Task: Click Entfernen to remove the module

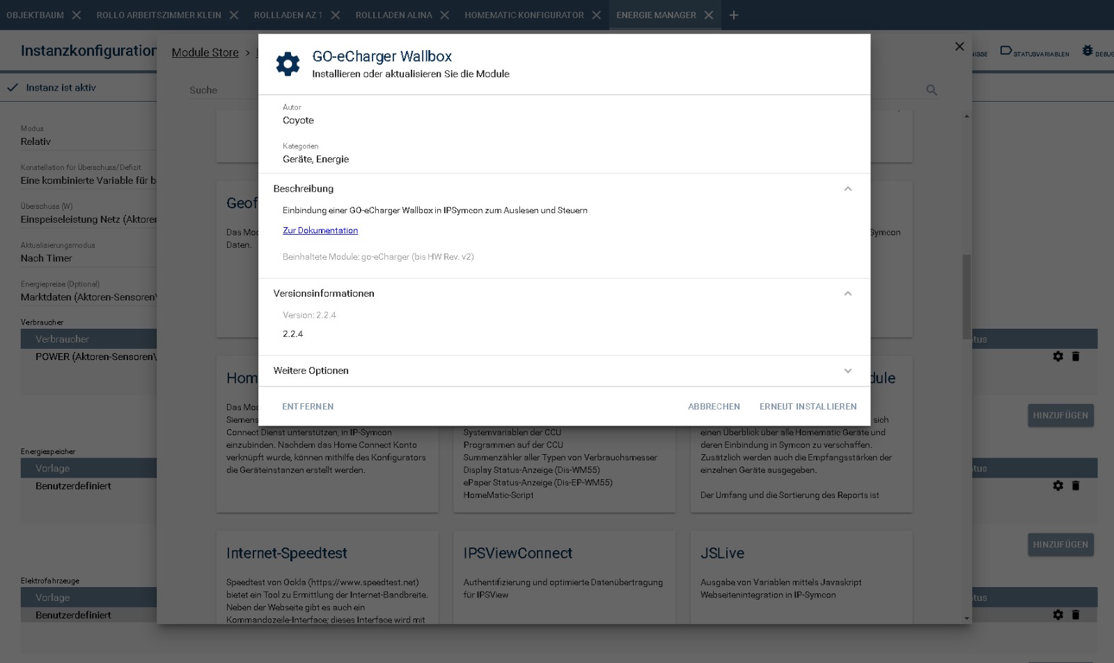Action: [x=308, y=407]
